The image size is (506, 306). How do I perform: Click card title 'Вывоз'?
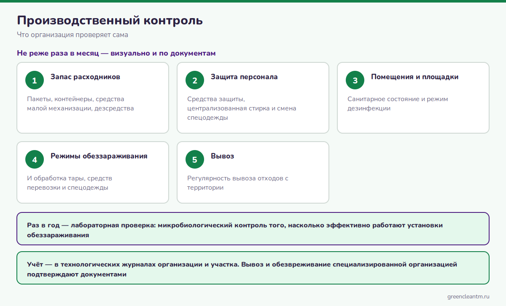click(222, 156)
